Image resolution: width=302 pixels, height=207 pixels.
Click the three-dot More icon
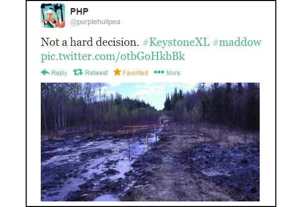(x=159, y=72)
